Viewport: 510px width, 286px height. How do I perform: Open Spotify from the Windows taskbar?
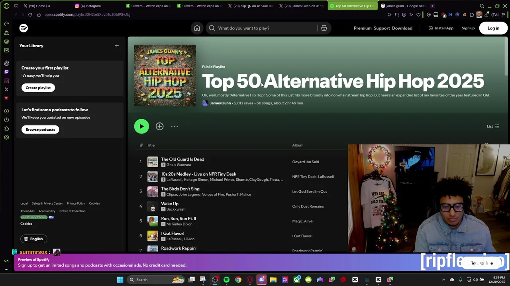(x=226, y=280)
